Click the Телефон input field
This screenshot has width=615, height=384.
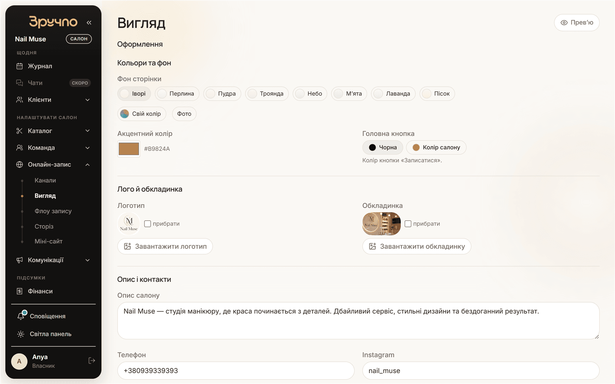[x=236, y=371]
